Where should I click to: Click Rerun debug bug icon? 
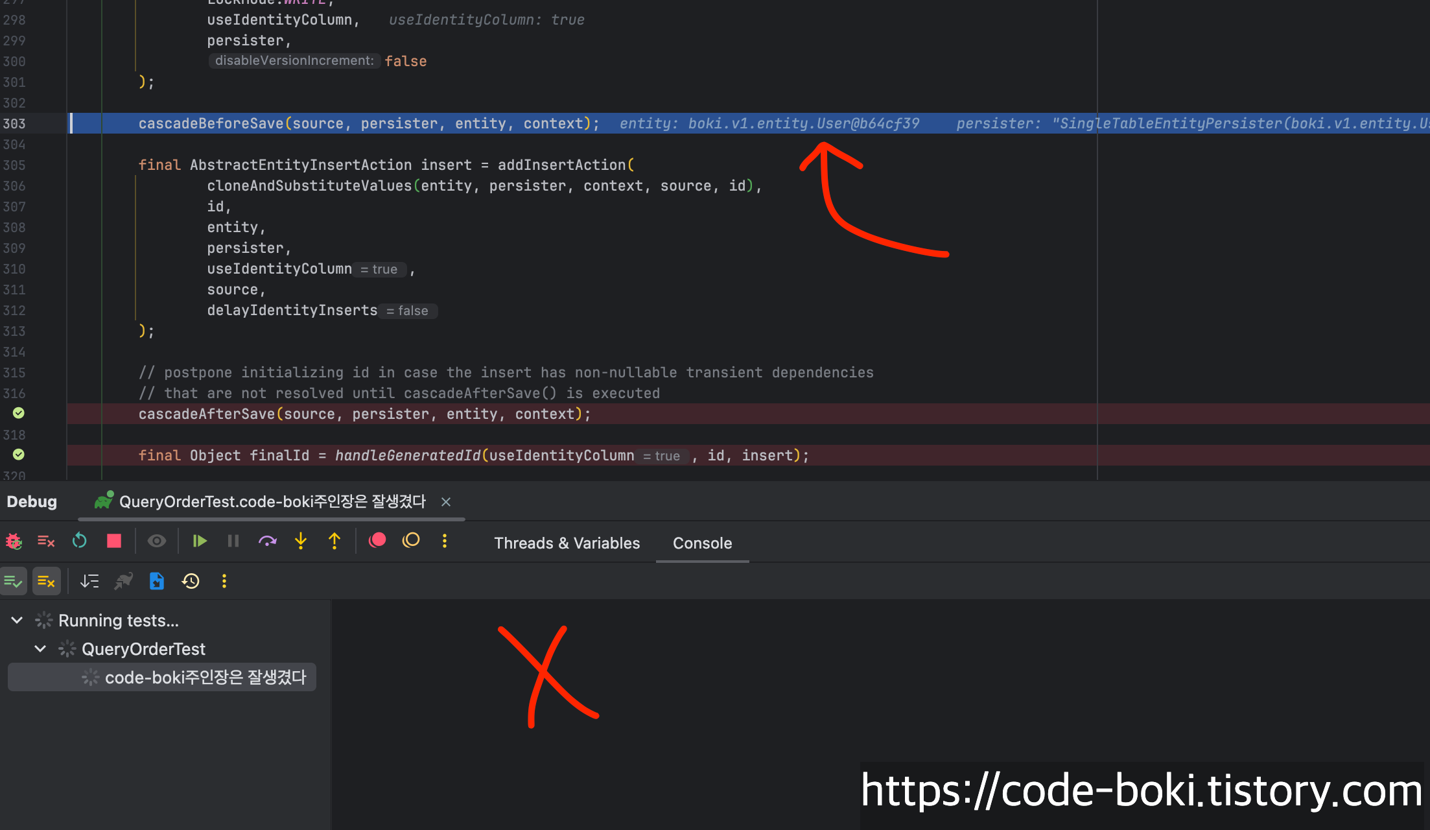click(x=14, y=541)
